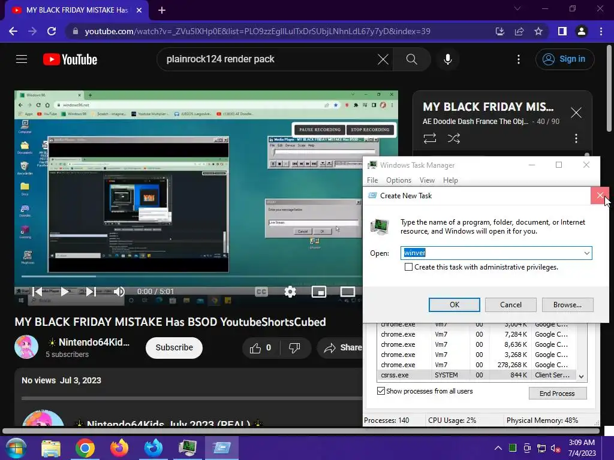
Task: Reload the page in Chrome
Action: 52,31
